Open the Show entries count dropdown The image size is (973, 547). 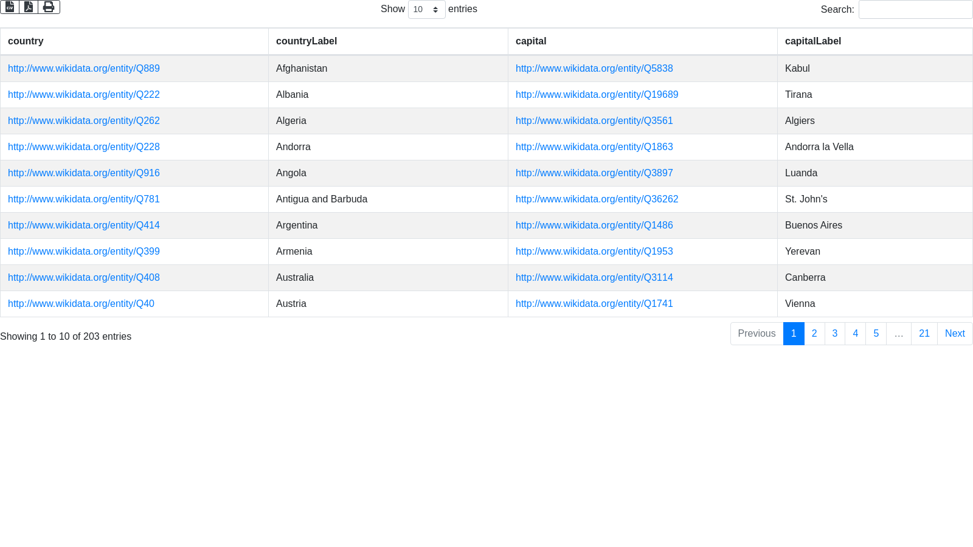tap(426, 9)
